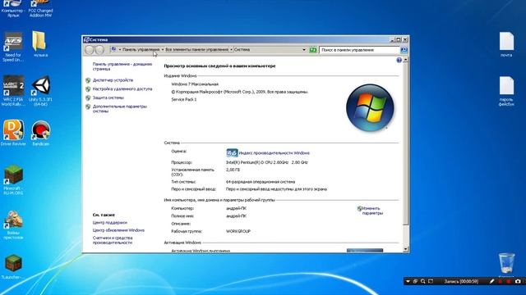
Task: Click the address bar location icon
Action: pyautogui.click(x=113, y=49)
